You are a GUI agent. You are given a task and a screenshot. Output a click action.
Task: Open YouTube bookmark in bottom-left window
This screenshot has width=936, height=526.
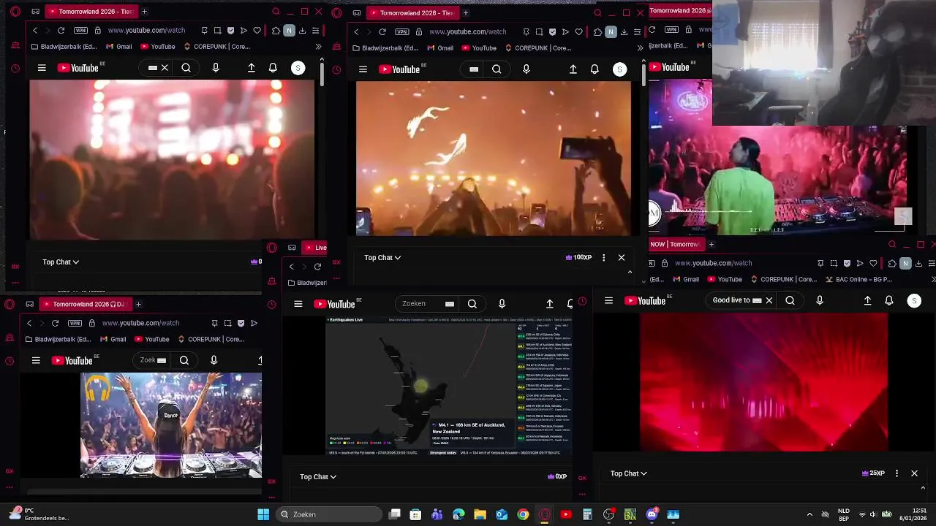tap(151, 339)
